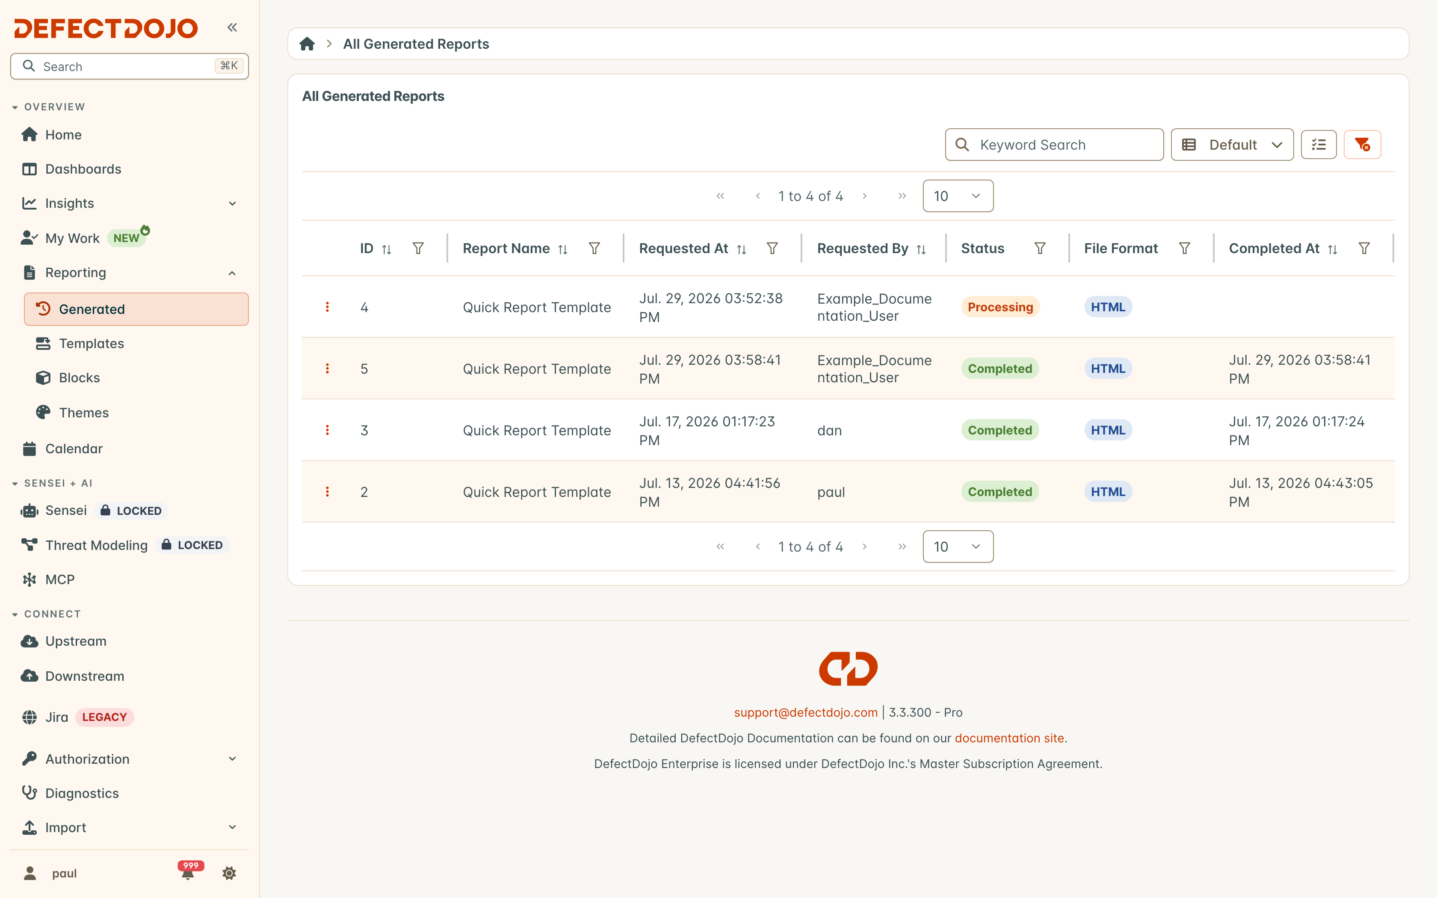This screenshot has height=898, width=1437.
Task: Open row actions menu for report 3
Action: (327, 430)
